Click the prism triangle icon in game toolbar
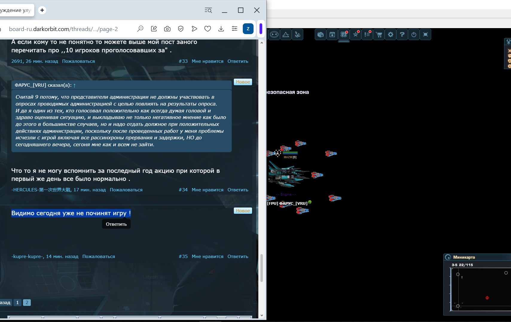Image resolution: width=511 pixels, height=322 pixels. [286, 35]
